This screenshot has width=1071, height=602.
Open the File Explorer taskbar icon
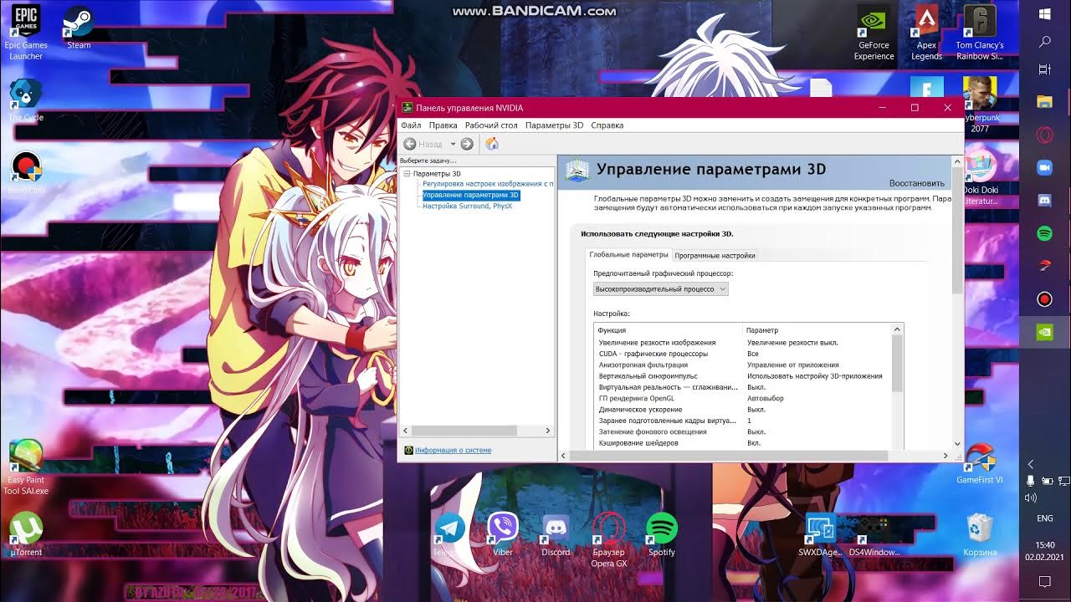tap(1044, 101)
